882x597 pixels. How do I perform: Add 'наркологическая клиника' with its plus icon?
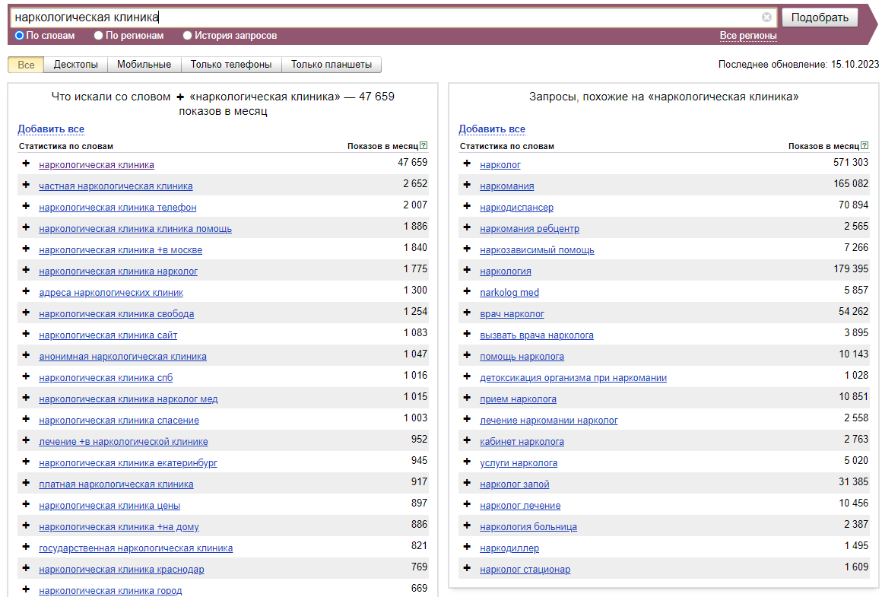pyautogui.click(x=26, y=164)
